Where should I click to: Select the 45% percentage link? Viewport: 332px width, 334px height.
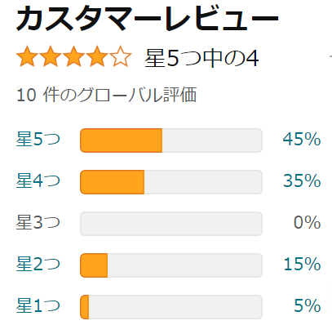[x=302, y=139]
